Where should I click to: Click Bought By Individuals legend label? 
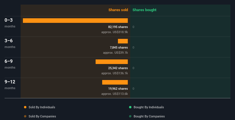pos(149,107)
